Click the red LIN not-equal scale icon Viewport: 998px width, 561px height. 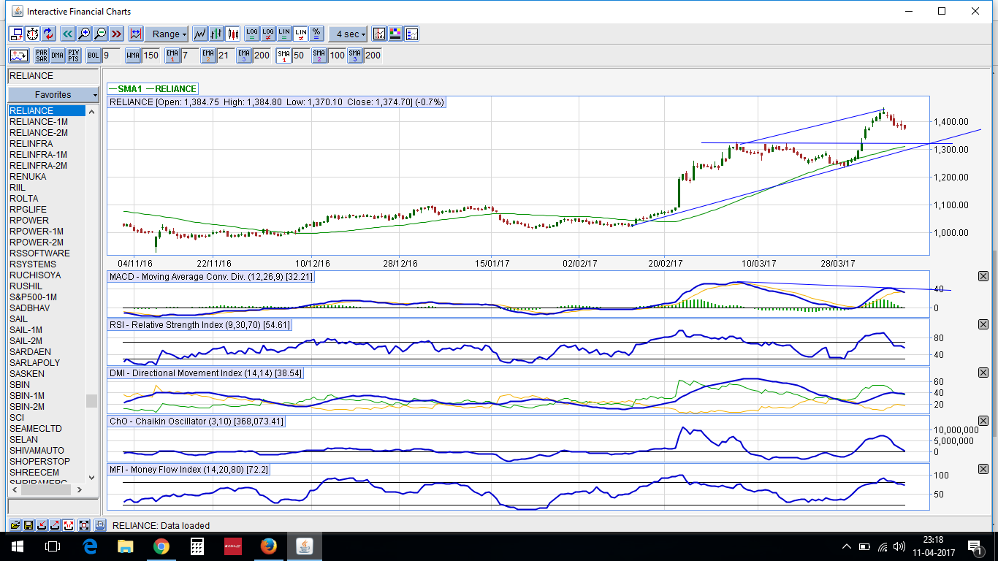[300, 34]
